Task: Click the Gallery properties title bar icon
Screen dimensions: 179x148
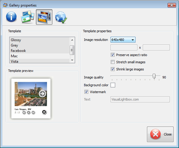Action: (x=6, y=5)
